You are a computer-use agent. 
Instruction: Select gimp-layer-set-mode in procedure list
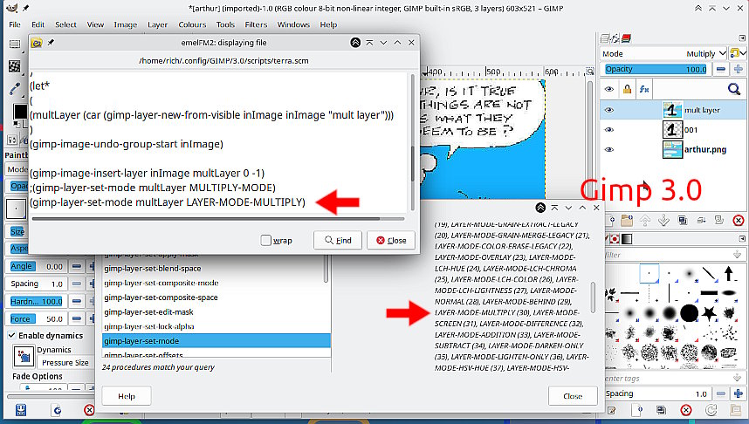pos(216,341)
